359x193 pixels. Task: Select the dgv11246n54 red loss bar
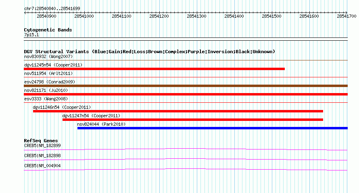click(x=178, y=111)
